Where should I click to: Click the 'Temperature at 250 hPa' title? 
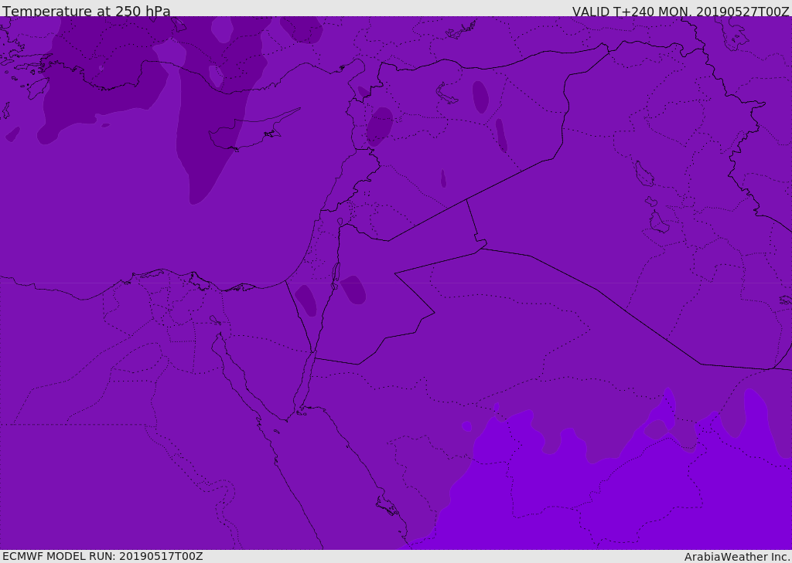coord(87,11)
